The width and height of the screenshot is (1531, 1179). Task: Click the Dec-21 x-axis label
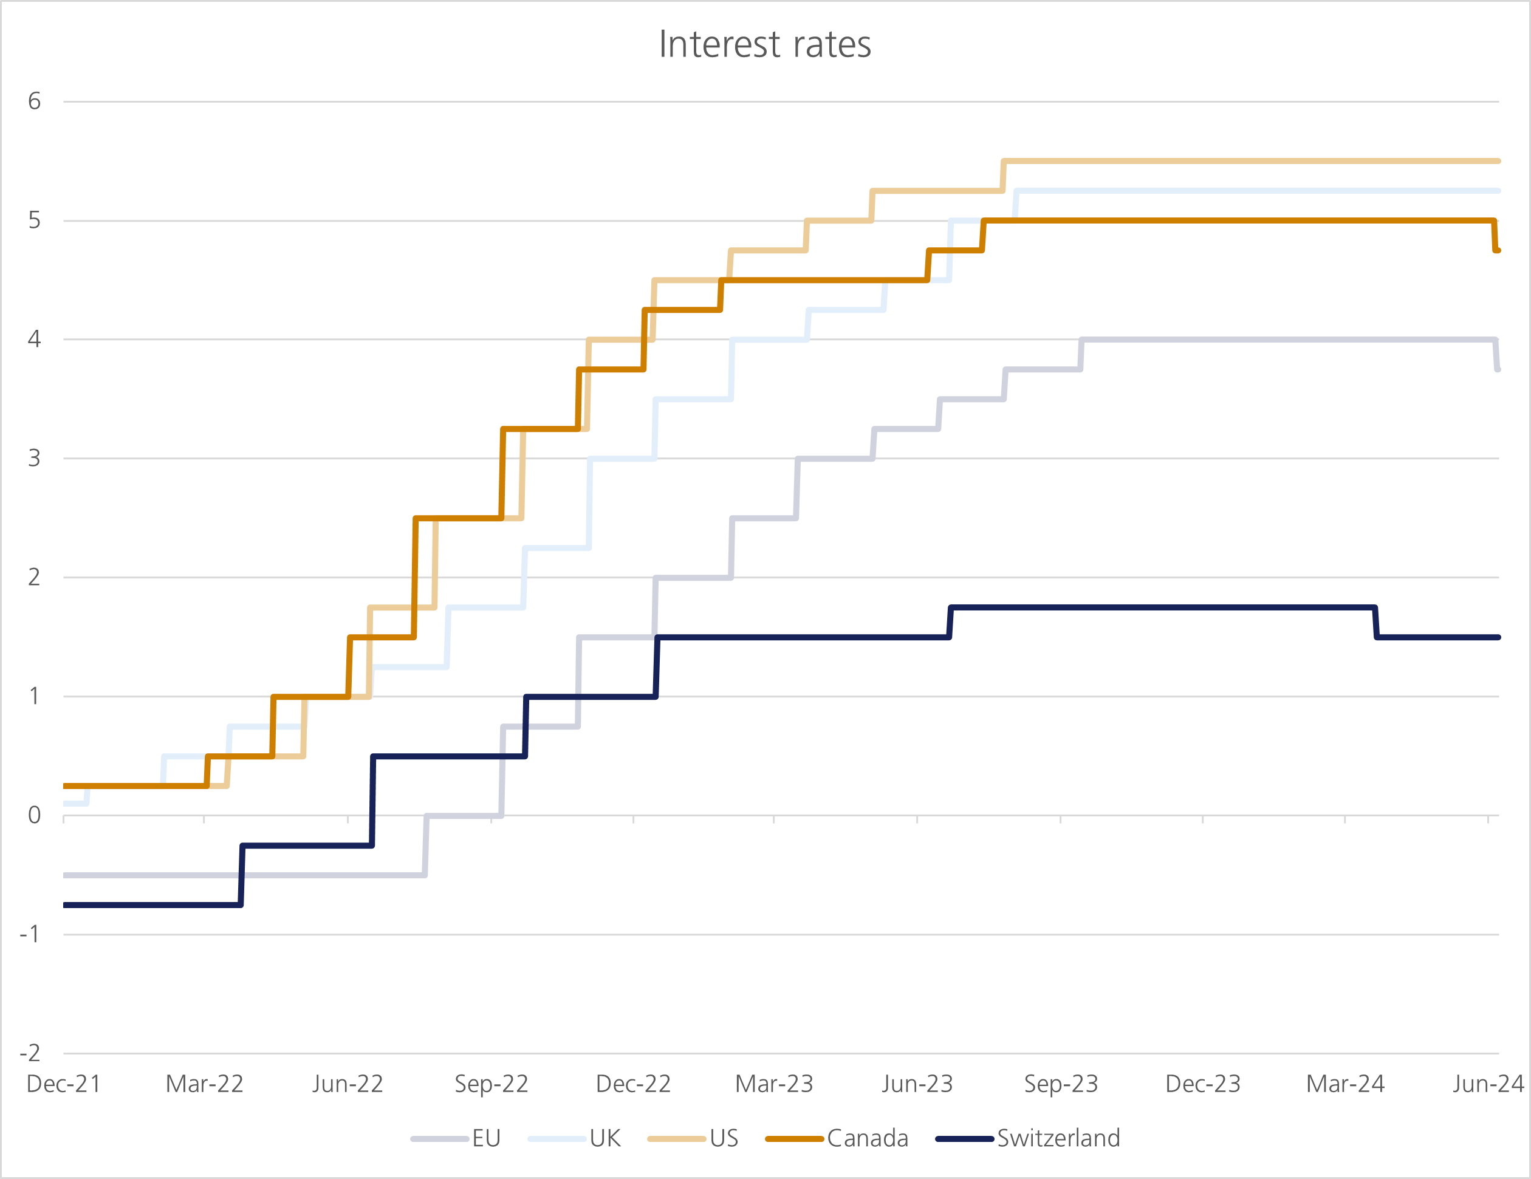(x=64, y=1084)
